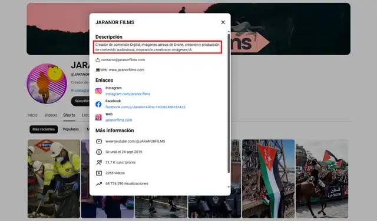Open the red-white-green flag short thumbnail
Screen dimensions: 377x221
tap(269, 179)
